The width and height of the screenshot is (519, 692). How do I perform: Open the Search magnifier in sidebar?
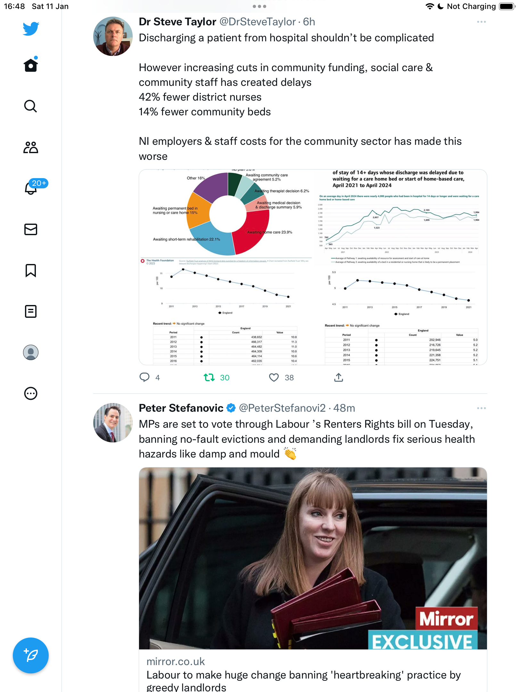(x=31, y=106)
